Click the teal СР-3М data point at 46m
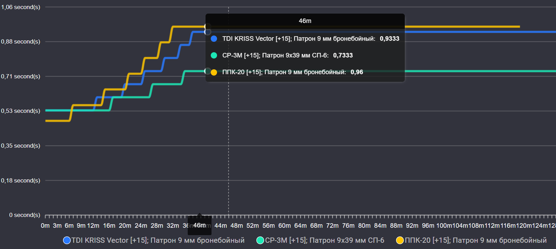 pyautogui.click(x=208, y=71)
